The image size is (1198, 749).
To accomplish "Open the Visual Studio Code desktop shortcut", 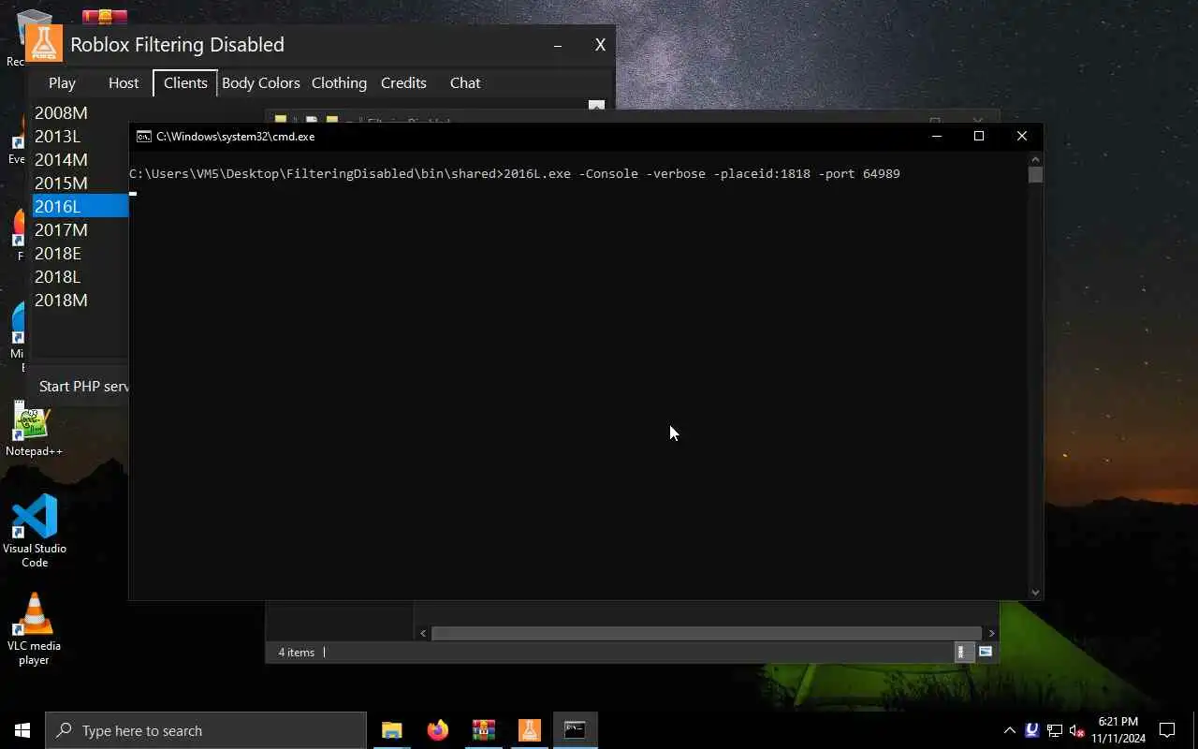I will click(35, 531).
